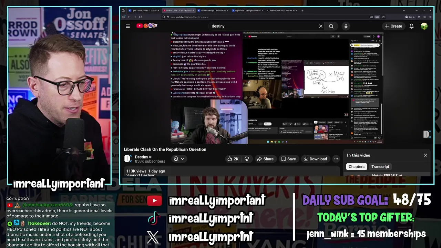Click the video player area
Image resolution: width=441 pixels, height=248 pixels.
point(277,88)
